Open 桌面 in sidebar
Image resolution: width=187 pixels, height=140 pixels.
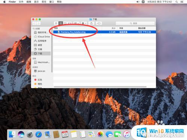pyautogui.click(x=38, y=45)
